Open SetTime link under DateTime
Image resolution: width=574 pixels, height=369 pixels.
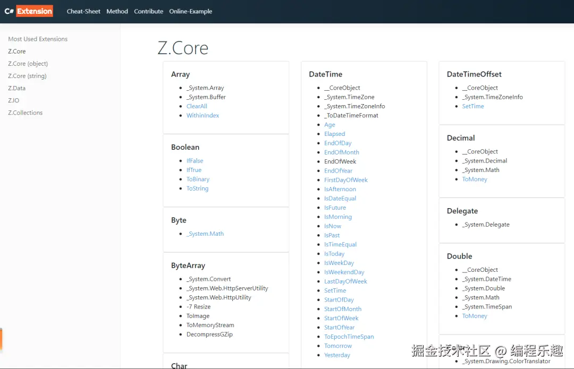point(335,290)
